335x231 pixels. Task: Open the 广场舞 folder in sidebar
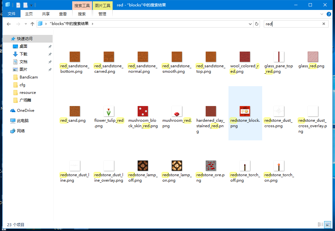pos(25,100)
